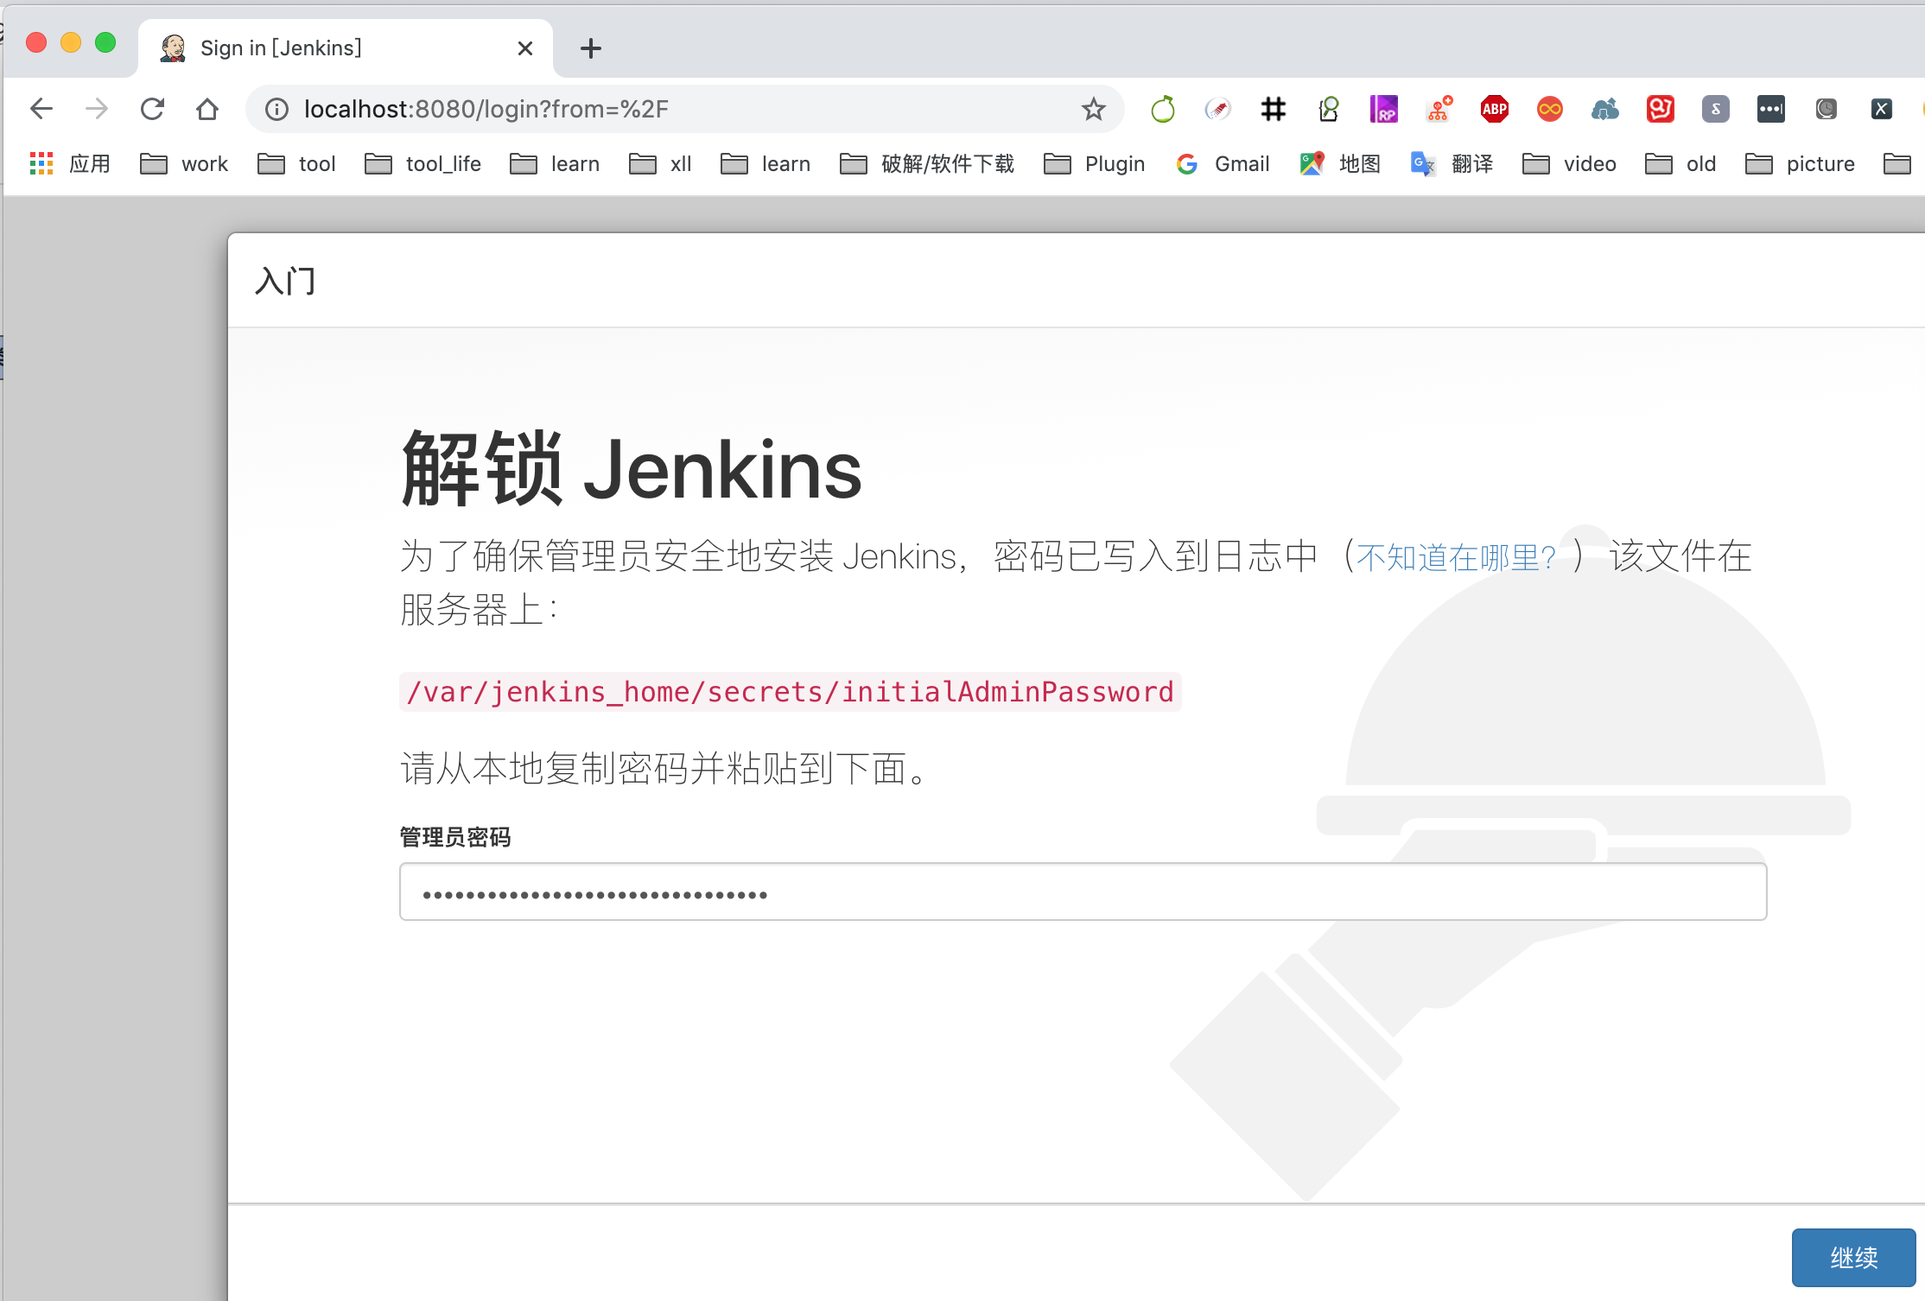Image resolution: width=1925 pixels, height=1301 pixels.
Task: Click the Google Translate 翻译 bookmark
Action: pyautogui.click(x=1452, y=164)
